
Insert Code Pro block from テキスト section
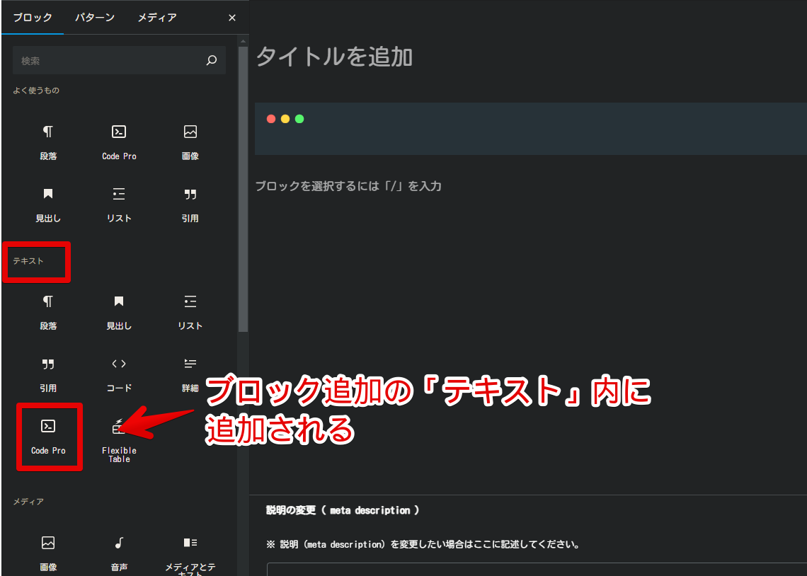tap(48, 437)
